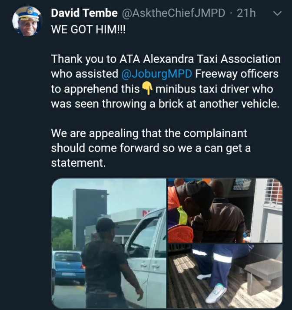Image resolution: width=292 pixels, height=310 pixels.
Task: Click the pointing-down hand emoji
Action: pyautogui.click(x=147, y=89)
